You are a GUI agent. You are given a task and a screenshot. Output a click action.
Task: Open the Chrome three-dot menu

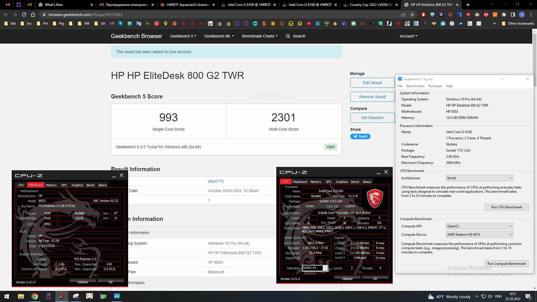(531, 15)
